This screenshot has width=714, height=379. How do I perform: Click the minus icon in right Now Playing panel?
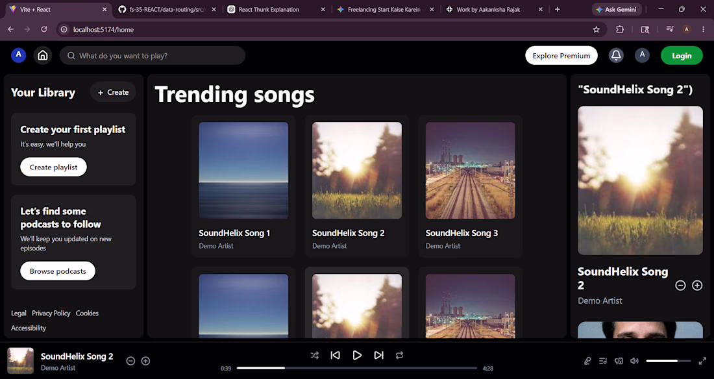point(680,285)
